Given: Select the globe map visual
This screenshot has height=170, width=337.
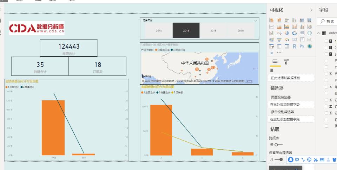Looking at the screenshot, I should pos(310,33).
